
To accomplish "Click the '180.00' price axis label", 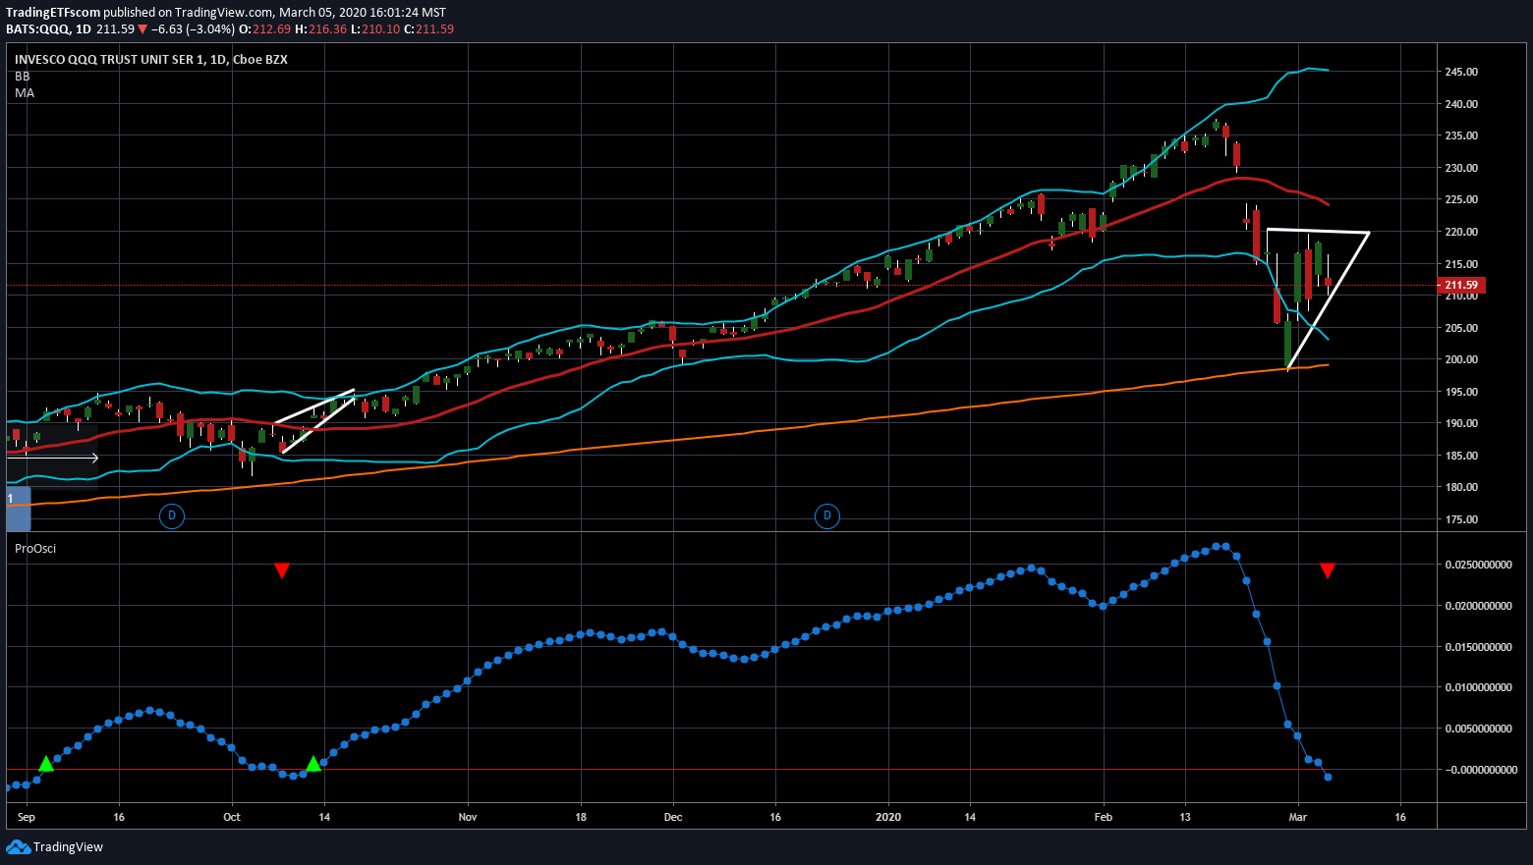I will click(1461, 487).
